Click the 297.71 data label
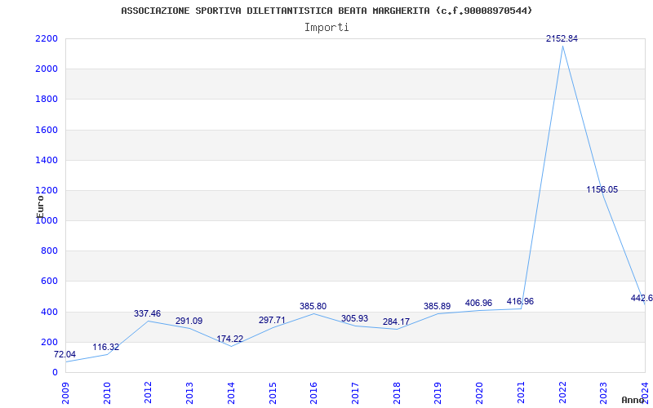Viewport: 653px width, 408px height. point(272,320)
